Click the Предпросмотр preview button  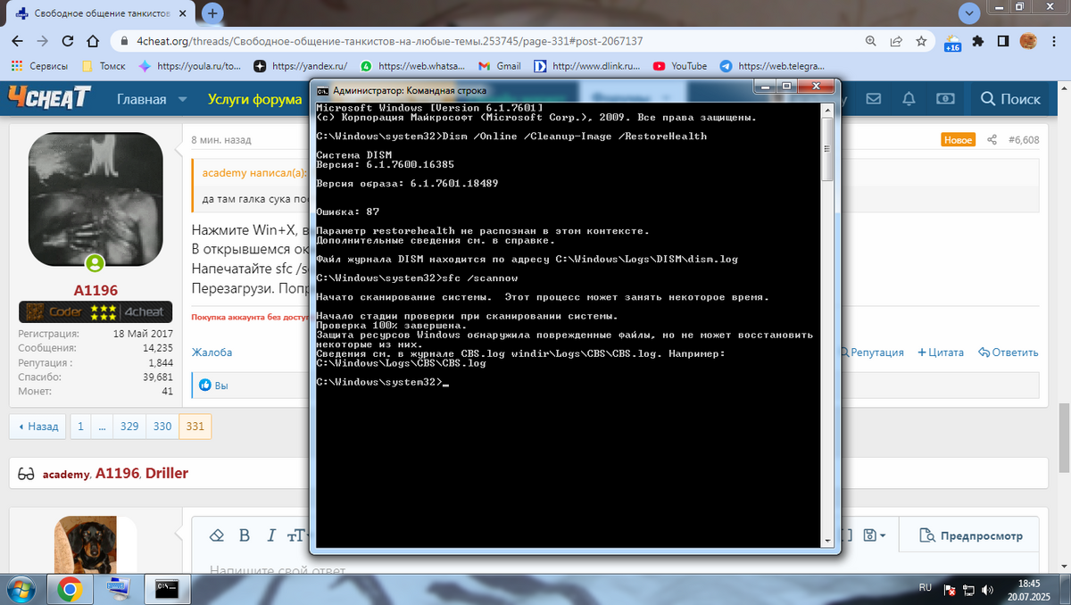pos(971,535)
